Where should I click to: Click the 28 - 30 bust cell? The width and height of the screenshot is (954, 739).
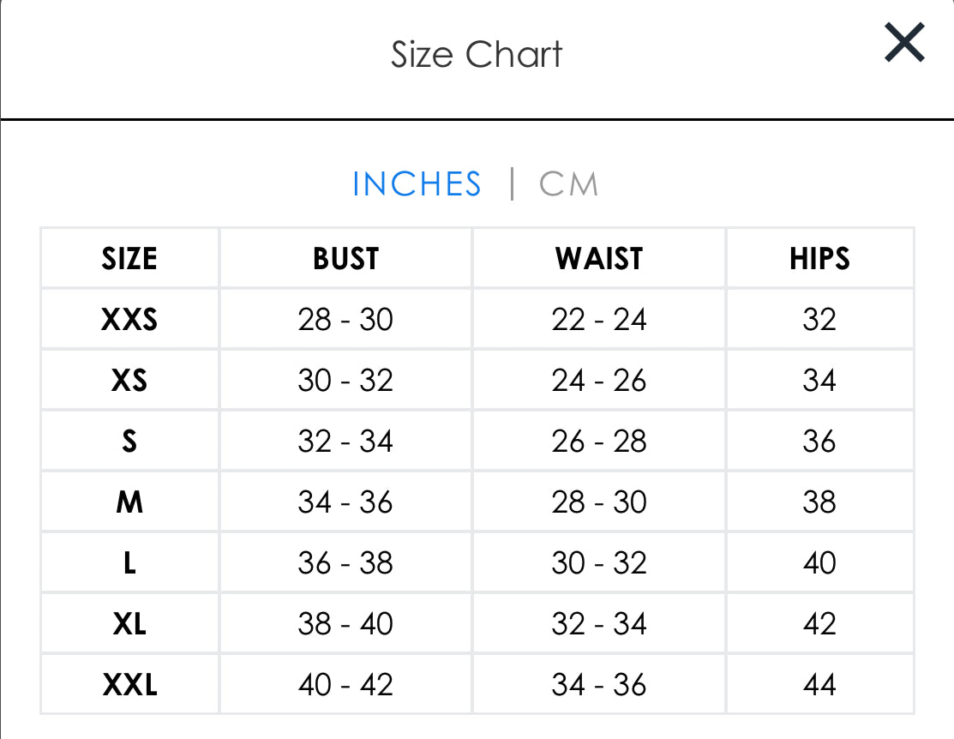tap(345, 320)
